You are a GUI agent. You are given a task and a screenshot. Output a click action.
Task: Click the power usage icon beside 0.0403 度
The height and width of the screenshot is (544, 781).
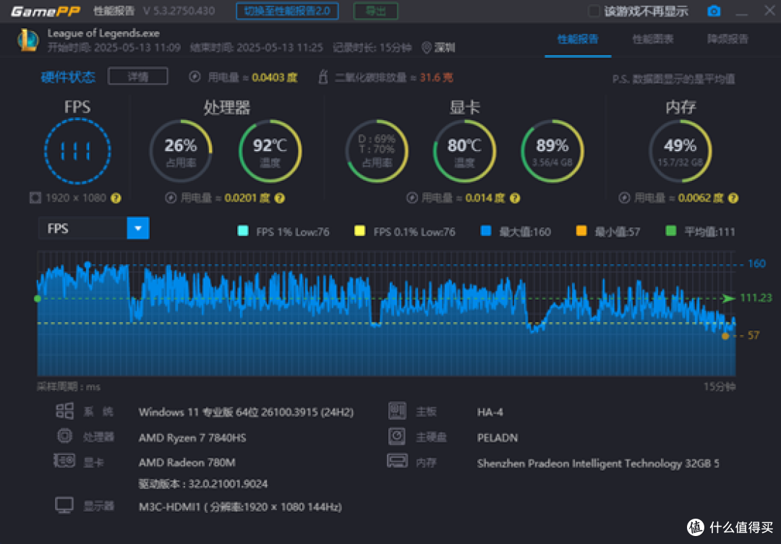[x=195, y=77]
